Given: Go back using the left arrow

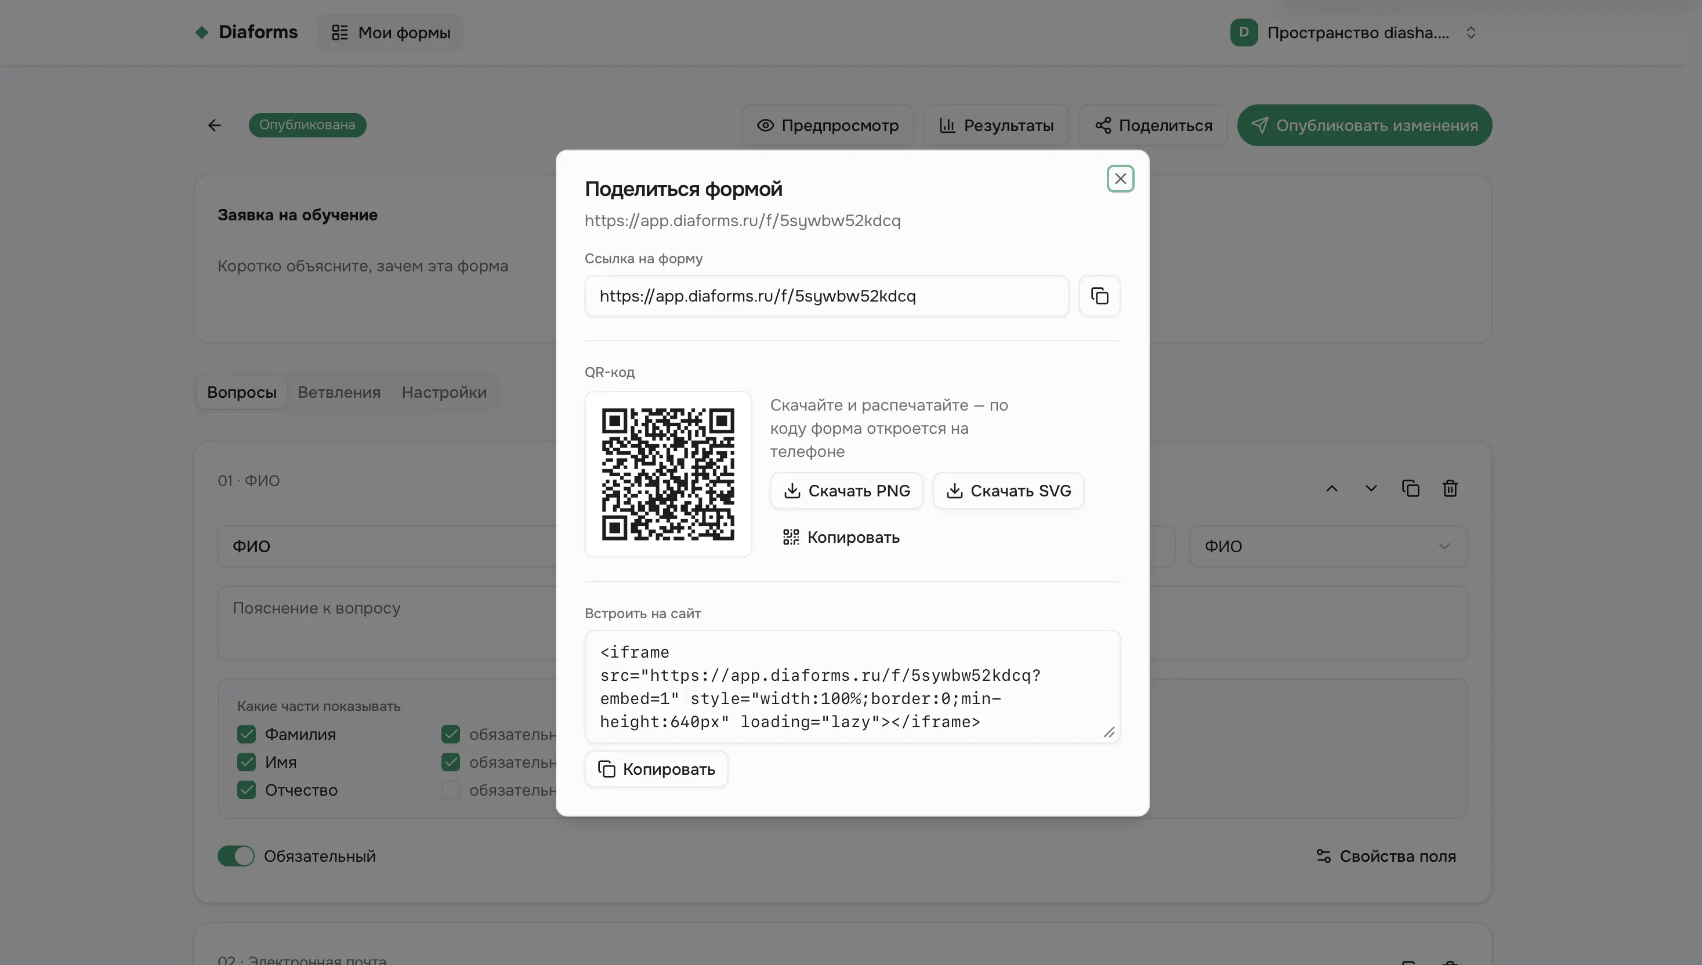Looking at the screenshot, I should [214, 125].
